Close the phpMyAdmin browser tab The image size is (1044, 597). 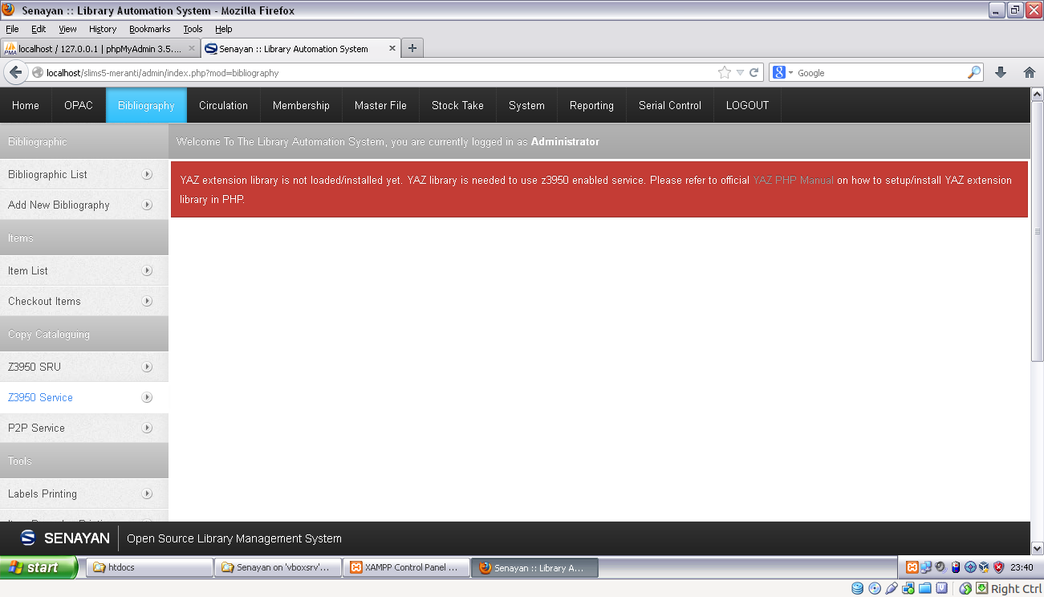[192, 48]
